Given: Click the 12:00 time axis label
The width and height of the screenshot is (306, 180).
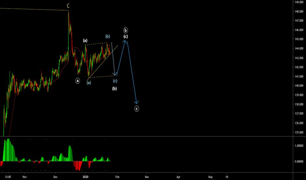Looking at the screenshot, I should (8, 177).
